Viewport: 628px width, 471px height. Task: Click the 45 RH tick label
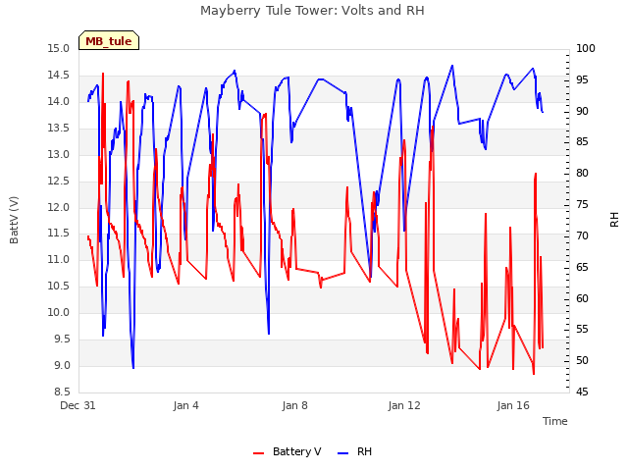pos(582,392)
